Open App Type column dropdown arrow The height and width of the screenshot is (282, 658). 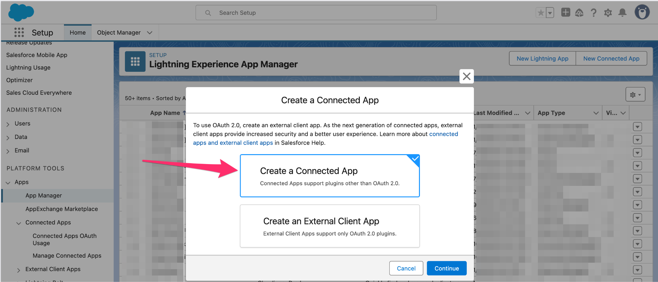pos(596,113)
